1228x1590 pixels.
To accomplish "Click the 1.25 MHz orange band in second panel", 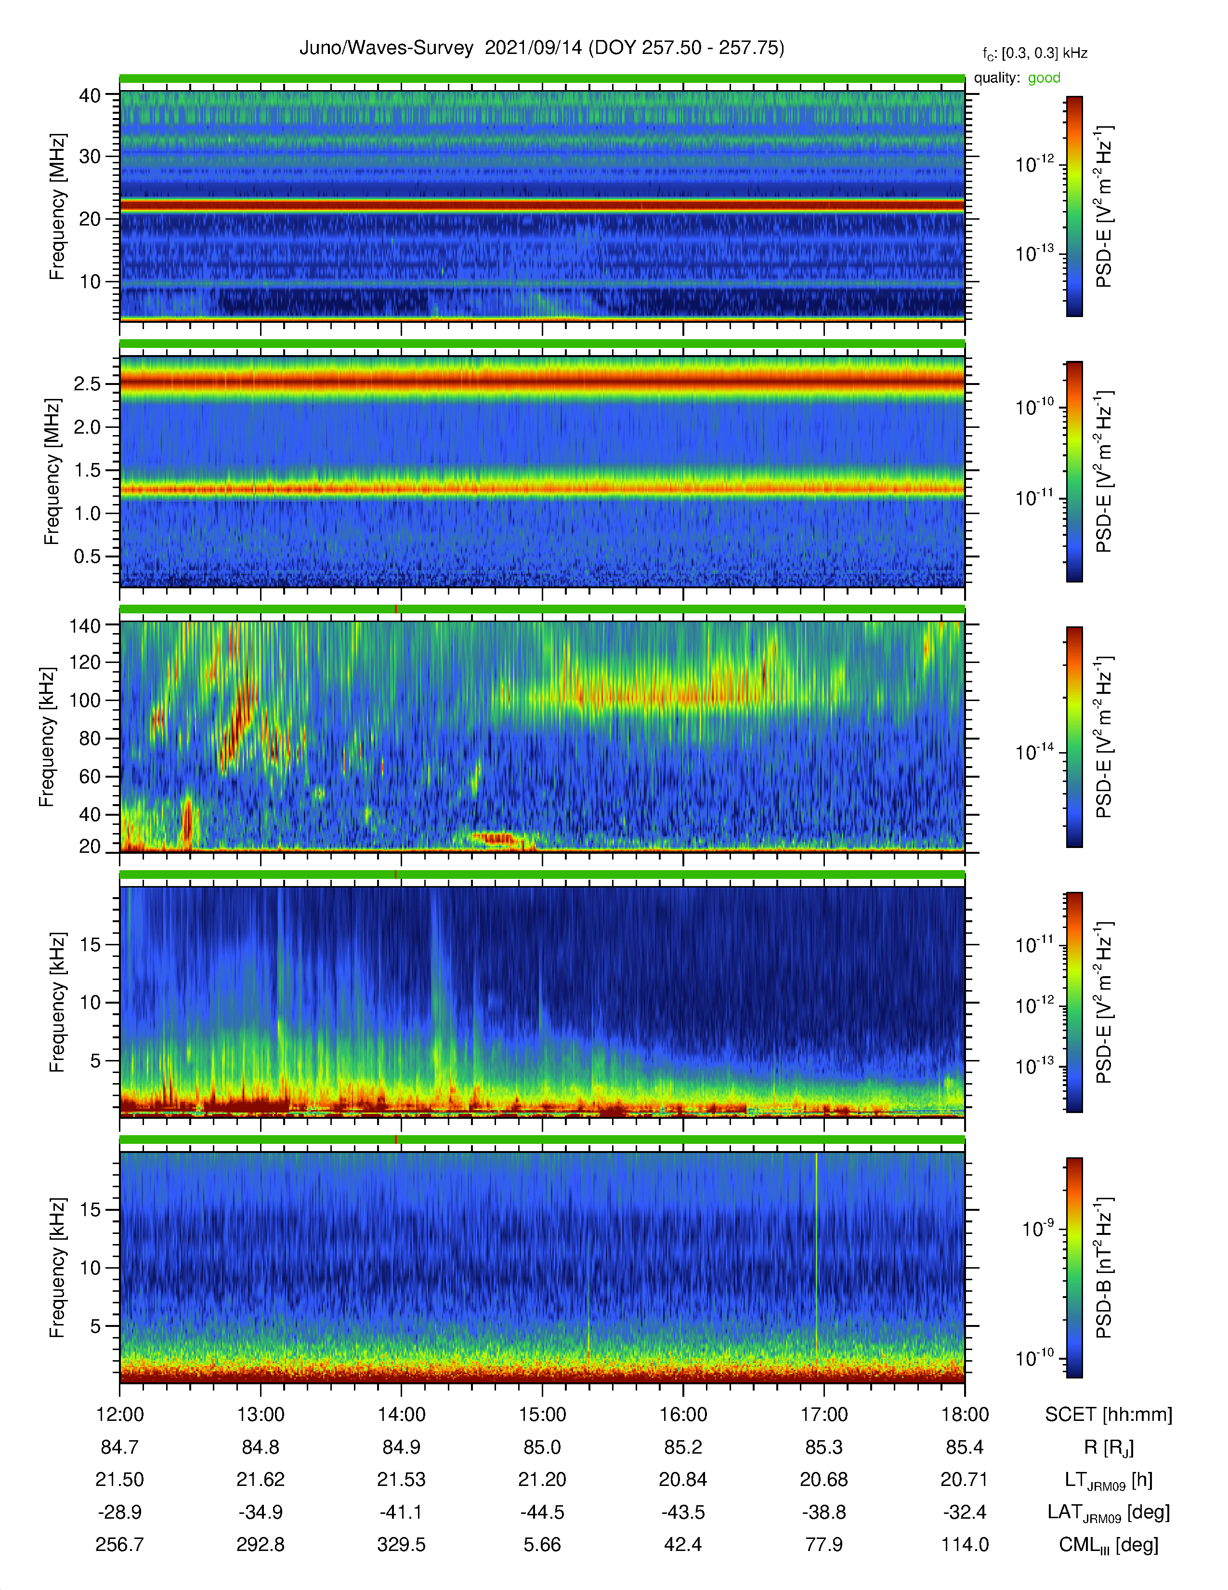I will click(x=542, y=489).
